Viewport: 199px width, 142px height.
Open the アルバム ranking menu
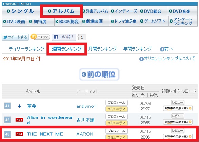point(61,11)
